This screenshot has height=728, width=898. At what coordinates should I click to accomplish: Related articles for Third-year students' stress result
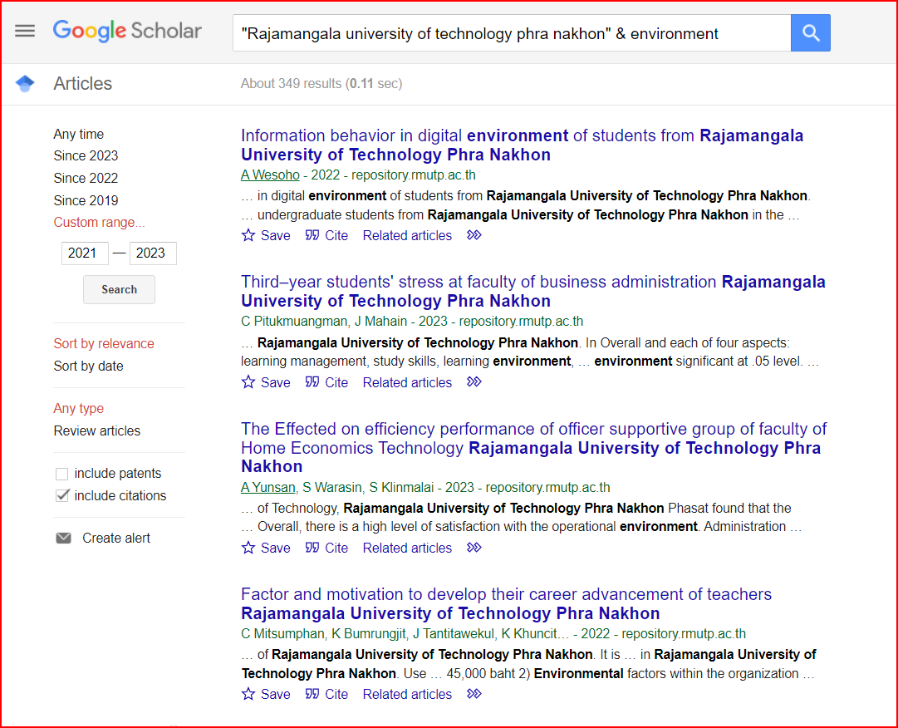tap(407, 382)
